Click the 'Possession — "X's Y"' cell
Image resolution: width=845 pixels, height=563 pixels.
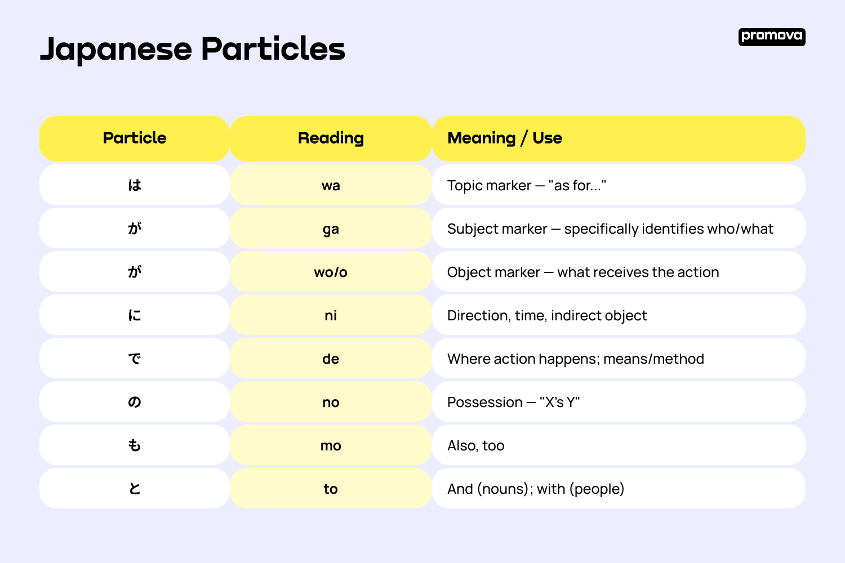coord(619,401)
